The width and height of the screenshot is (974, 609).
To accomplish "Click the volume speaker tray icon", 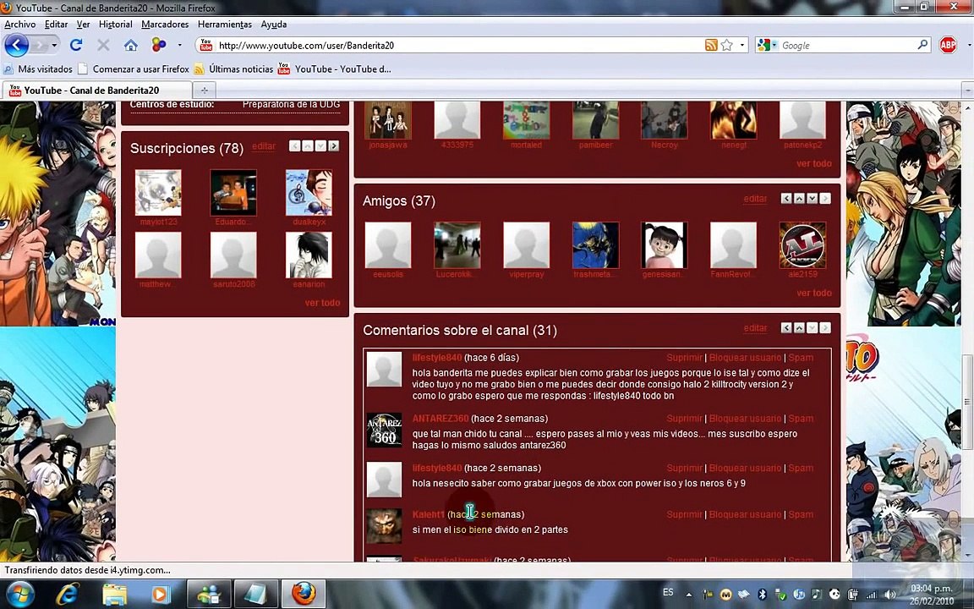I will (x=891, y=594).
